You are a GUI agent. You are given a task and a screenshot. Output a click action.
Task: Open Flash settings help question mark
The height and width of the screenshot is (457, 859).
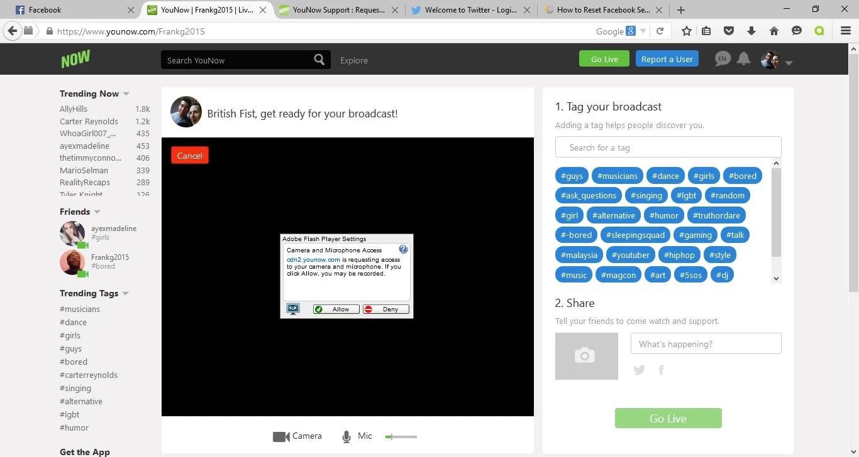[403, 249]
